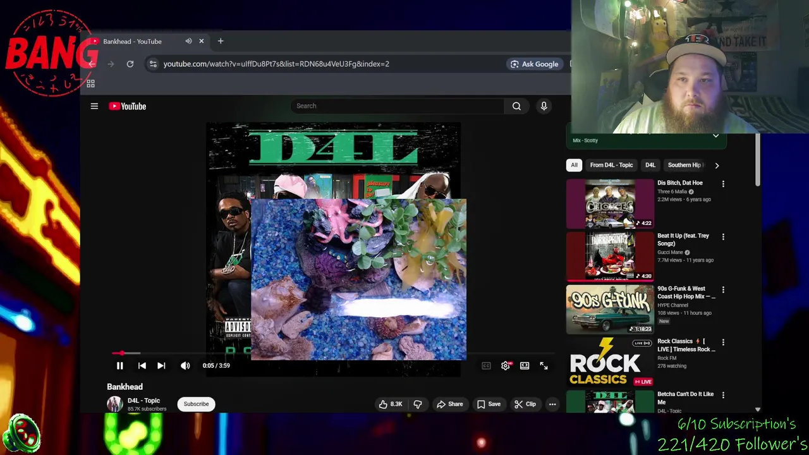
Task: Like the video showing 8.3K likes
Action: coord(391,404)
